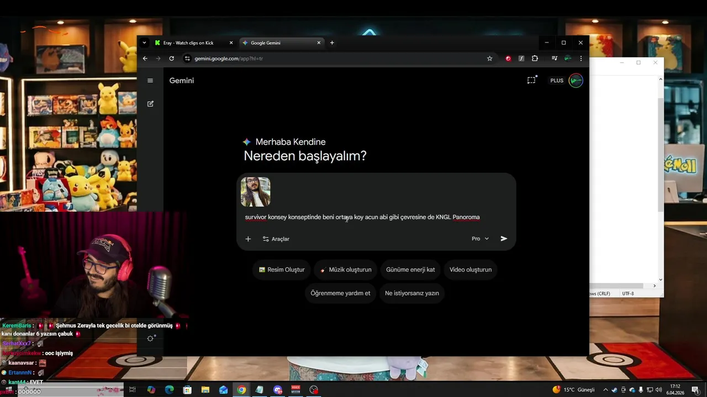Open File Explorer from the taskbar
Screen dimensions: 707x397
tap(205, 390)
